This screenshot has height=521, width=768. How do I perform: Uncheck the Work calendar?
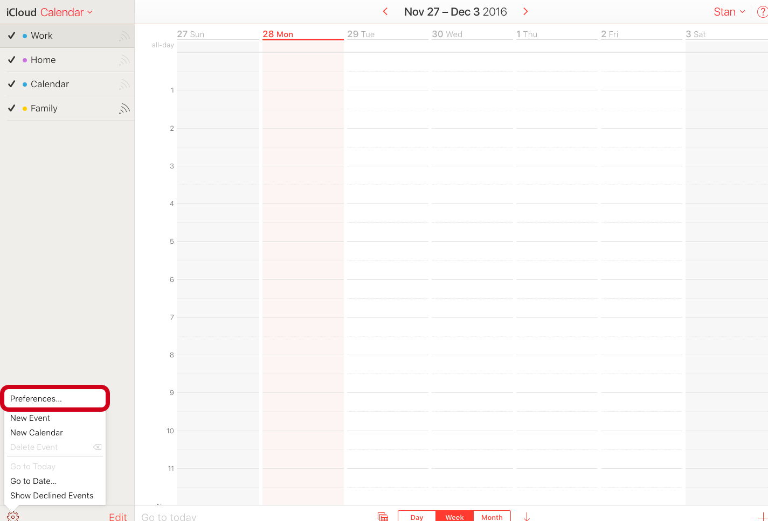(11, 36)
